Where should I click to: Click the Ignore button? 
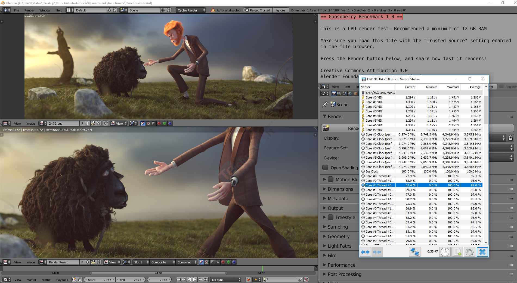tap(281, 10)
